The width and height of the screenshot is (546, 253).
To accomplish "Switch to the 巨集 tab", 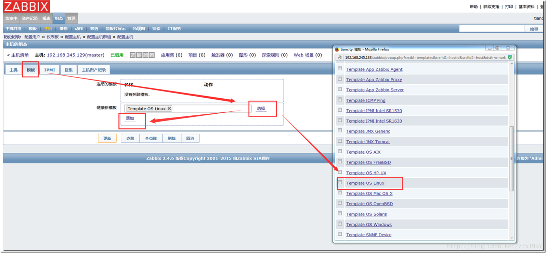I will click(x=68, y=70).
